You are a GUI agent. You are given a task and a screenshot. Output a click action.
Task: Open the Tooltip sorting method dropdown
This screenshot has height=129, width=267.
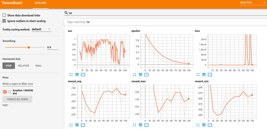point(41,29)
